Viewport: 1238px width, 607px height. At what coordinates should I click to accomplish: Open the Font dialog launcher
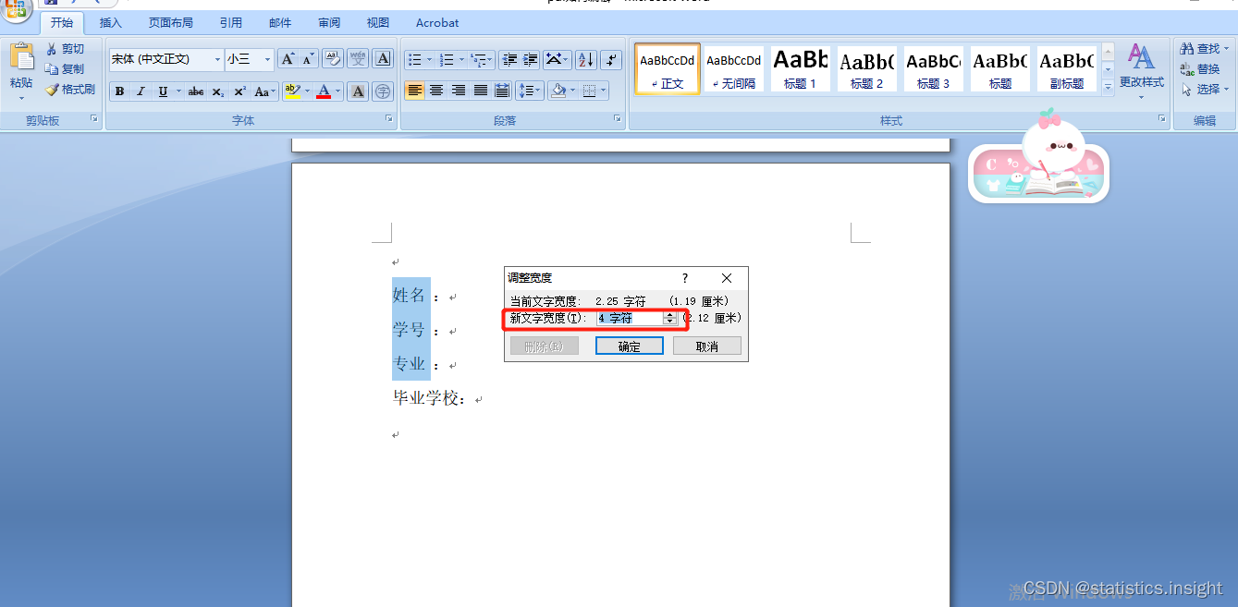[388, 120]
